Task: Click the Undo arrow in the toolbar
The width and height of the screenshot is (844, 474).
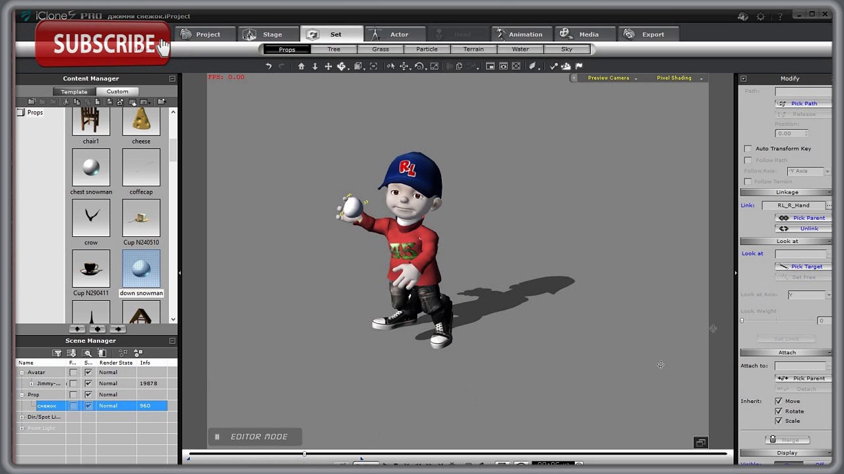Action: [268, 66]
